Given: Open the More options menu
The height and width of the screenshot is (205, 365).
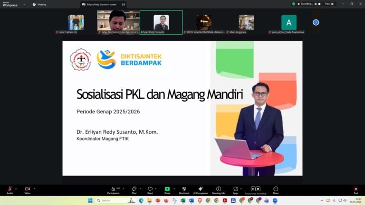Looking at the screenshot, I should click(276, 190).
